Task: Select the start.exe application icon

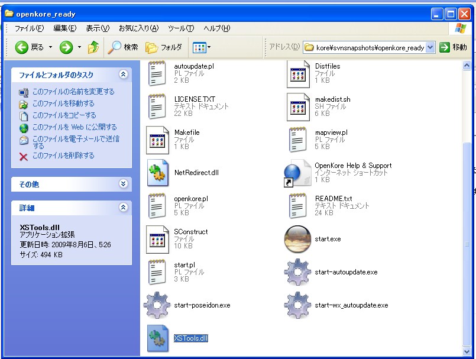Action: pos(297,239)
